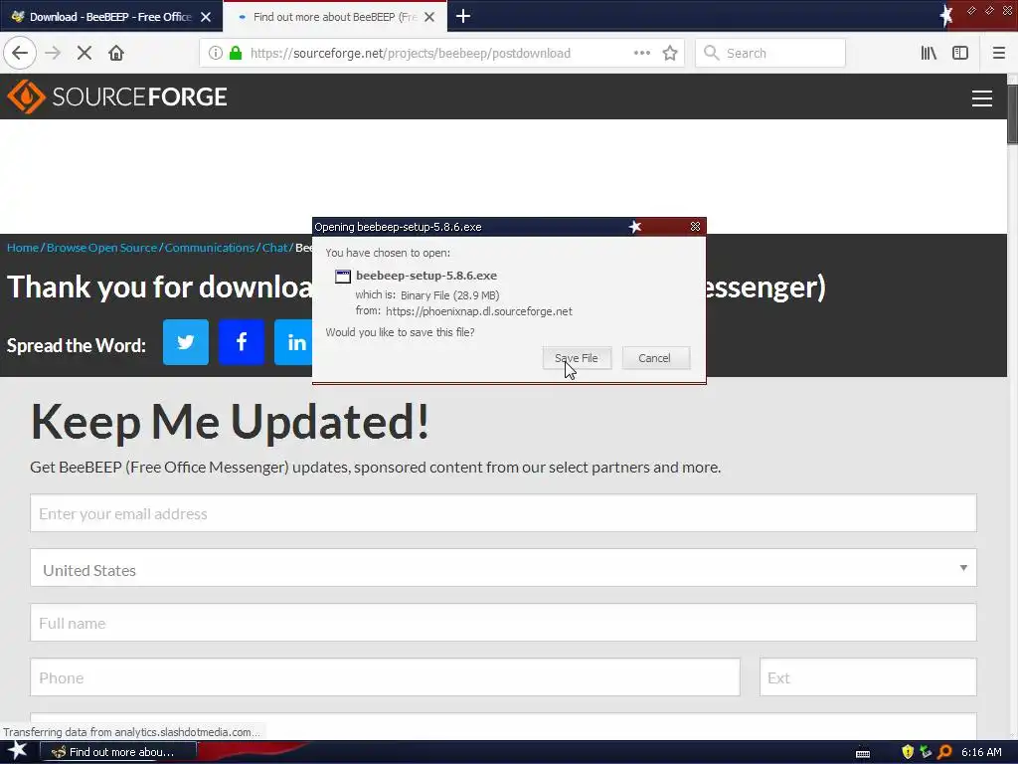
Task: Click the Full name field
Action: (x=503, y=623)
